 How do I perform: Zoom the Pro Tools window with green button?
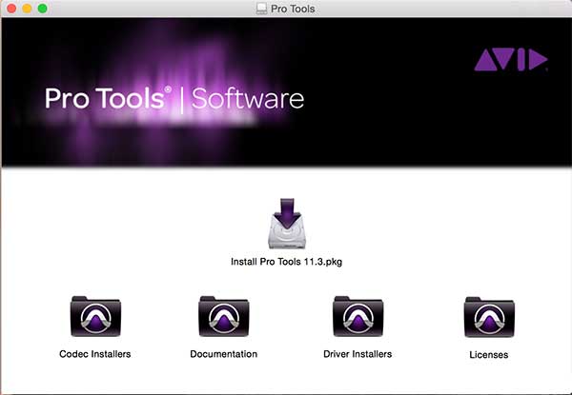(x=43, y=8)
